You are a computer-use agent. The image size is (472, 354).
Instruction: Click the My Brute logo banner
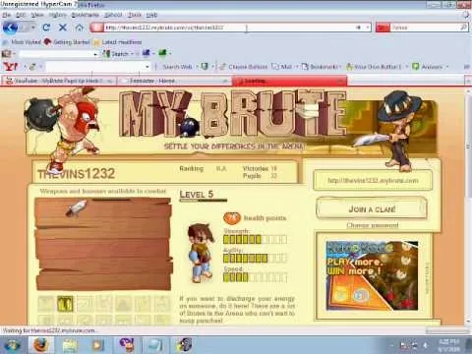[232, 114]
